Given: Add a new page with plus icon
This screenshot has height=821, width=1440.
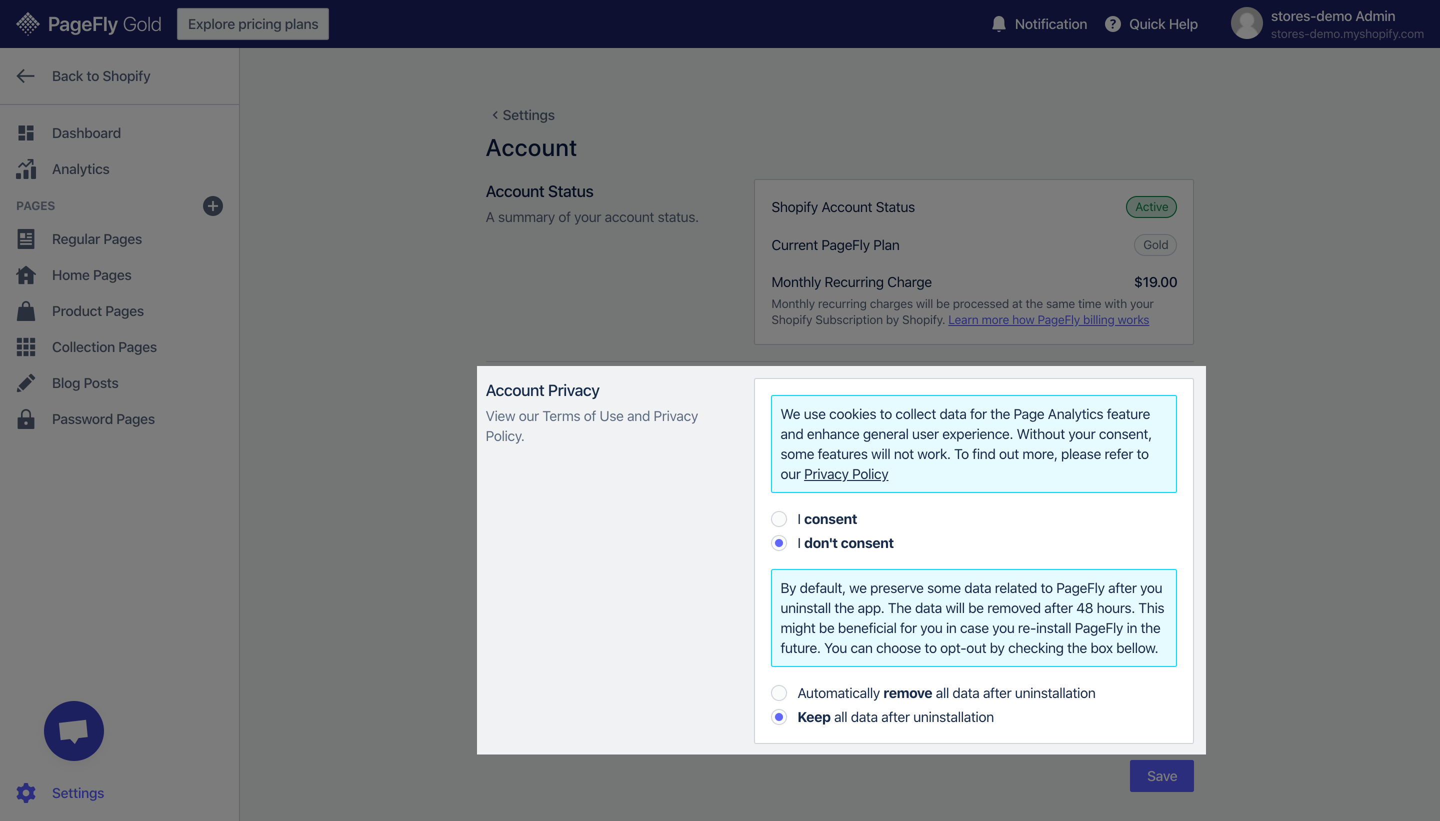Looking at the screenshot, I should tap(212, 206).
